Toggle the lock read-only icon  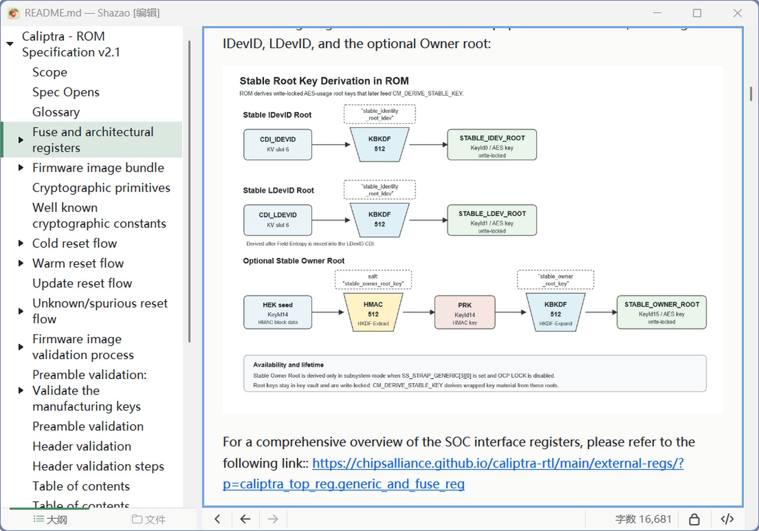click(694, 519)
